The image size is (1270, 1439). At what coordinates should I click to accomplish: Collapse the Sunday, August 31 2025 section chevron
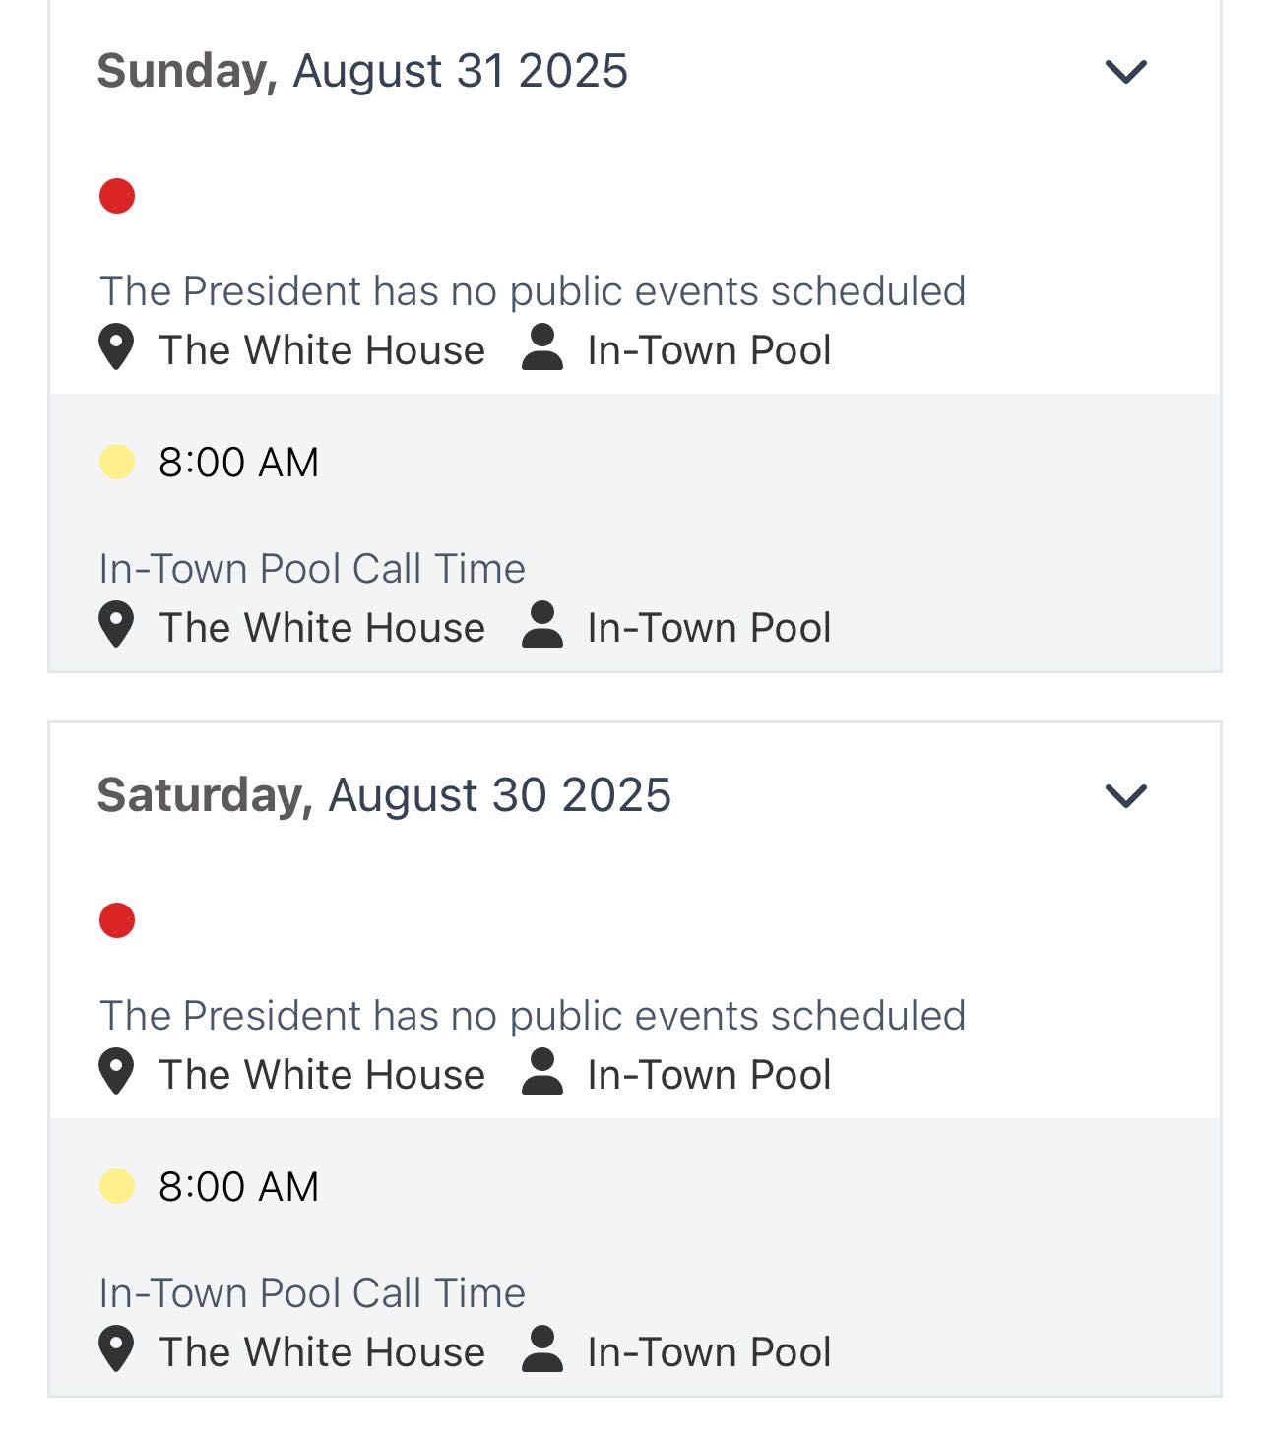click(x=1126, y=72)
